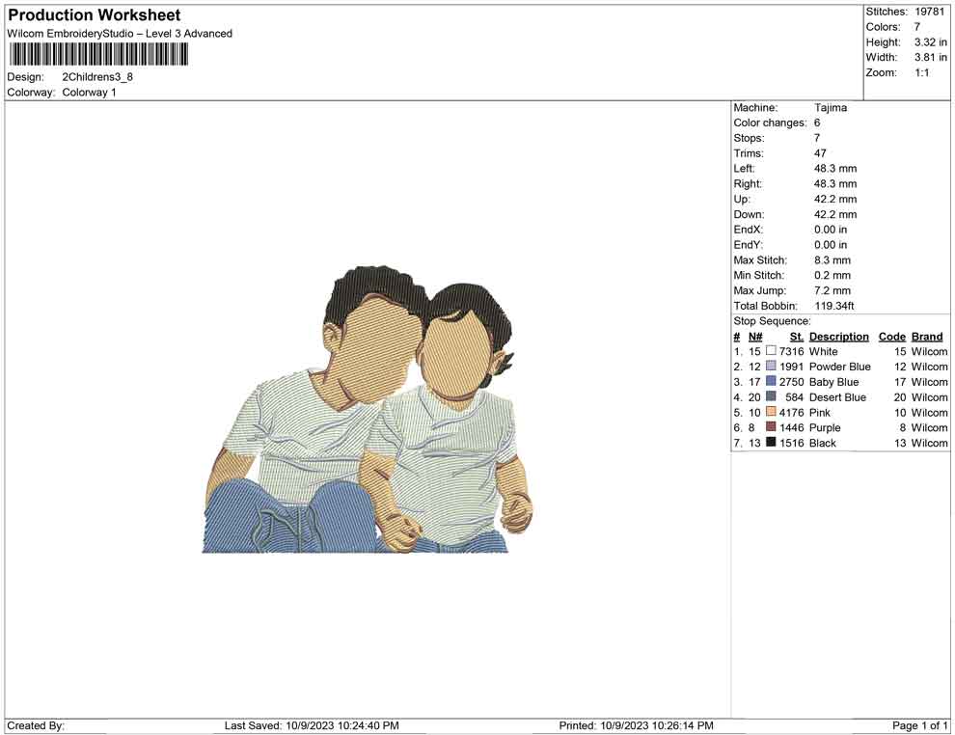Click the 'Color changes:' label
955x735 pixels.
[x=770, y=122]
